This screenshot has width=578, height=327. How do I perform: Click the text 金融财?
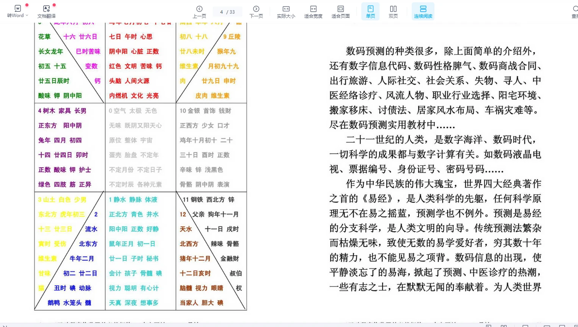[x=230, y=259]
